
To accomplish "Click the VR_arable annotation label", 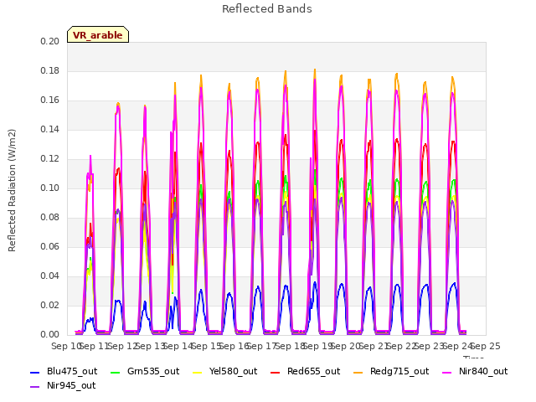I will (98, 35).
